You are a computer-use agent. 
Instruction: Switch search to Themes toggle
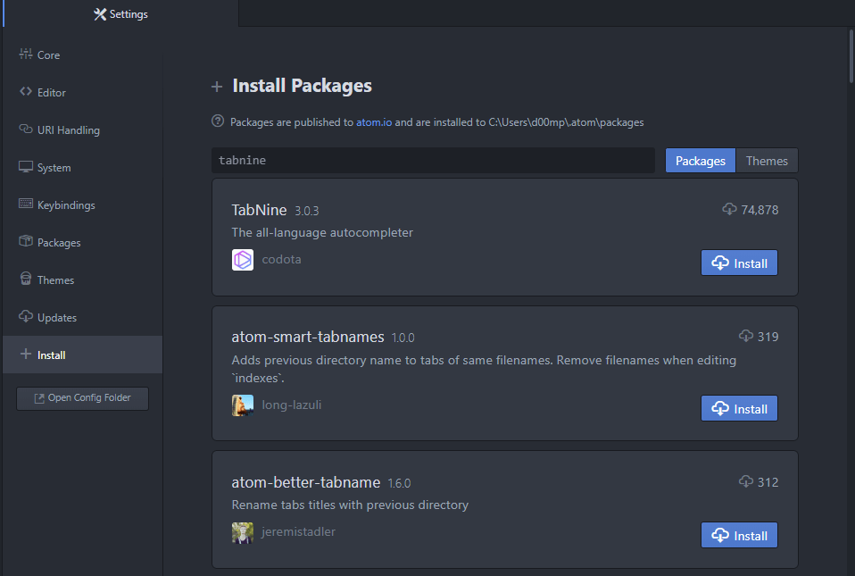click(x=767, y=161)
